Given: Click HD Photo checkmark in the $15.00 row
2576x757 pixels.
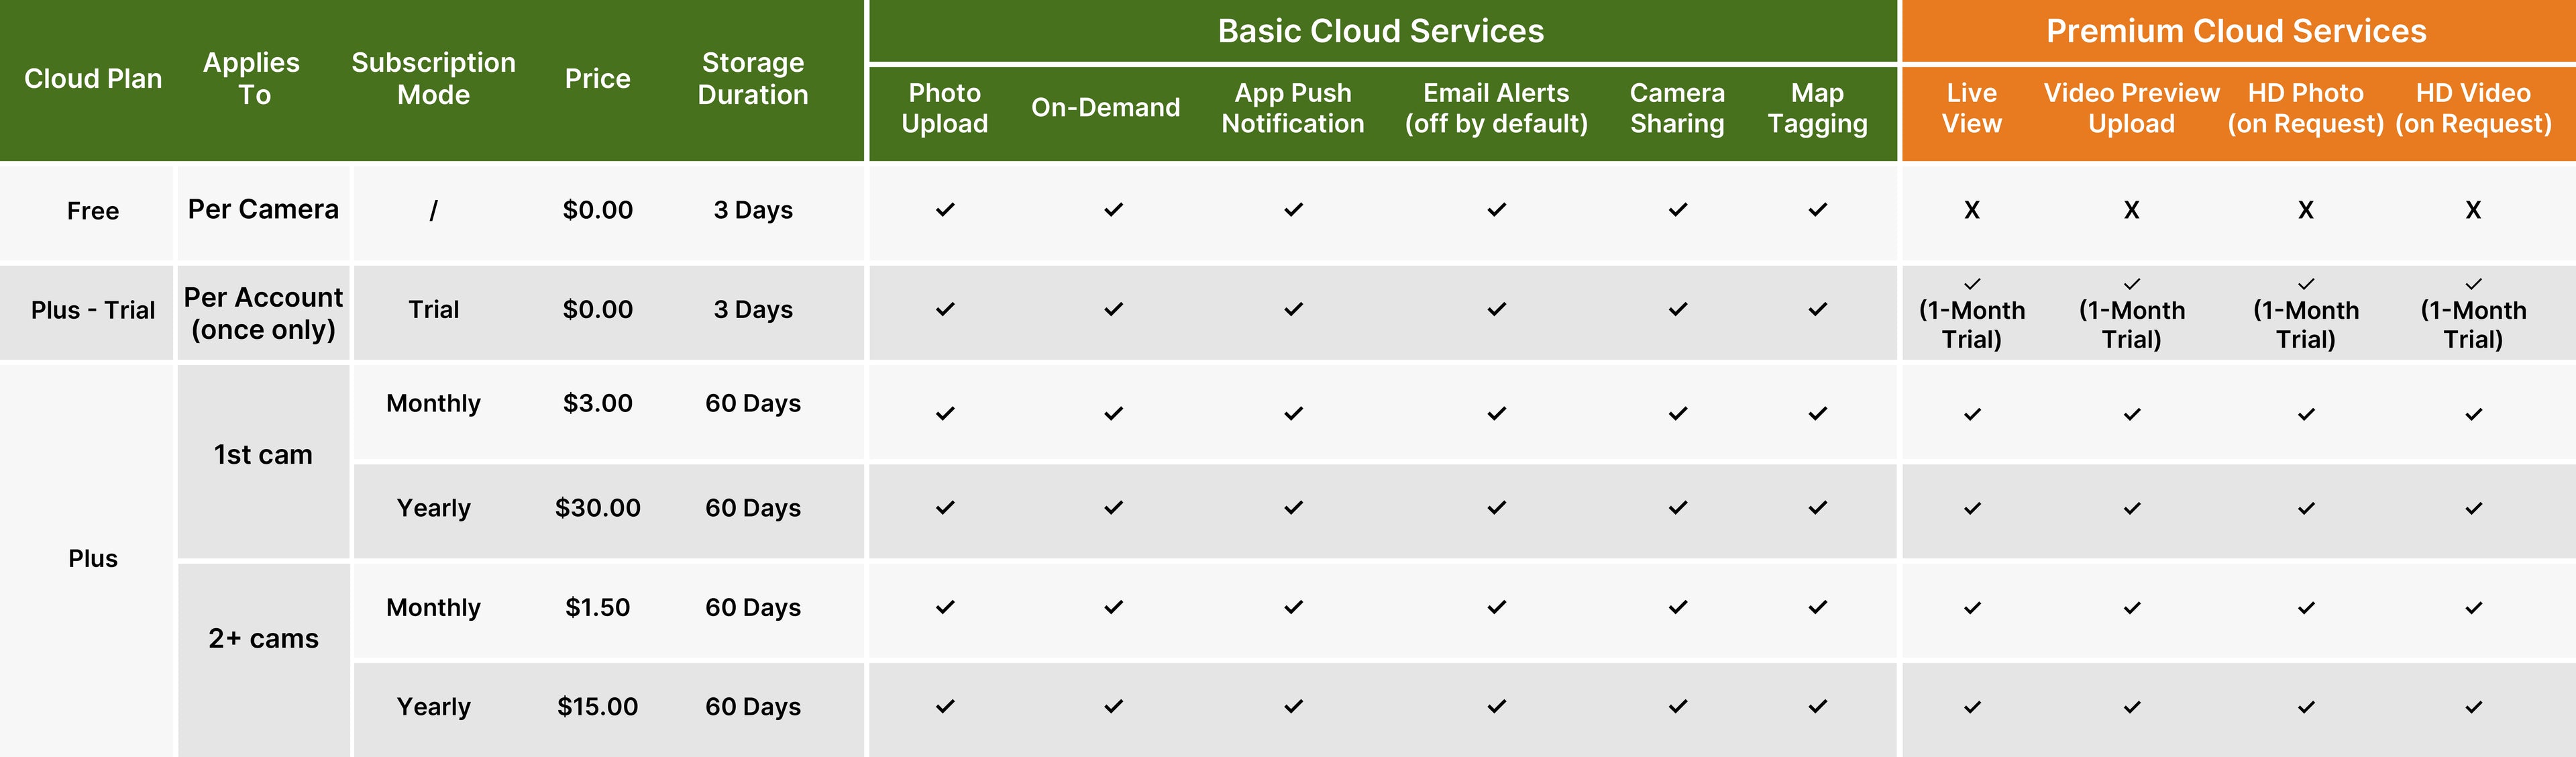Looking at the screenshot, I should (2305, 707).
